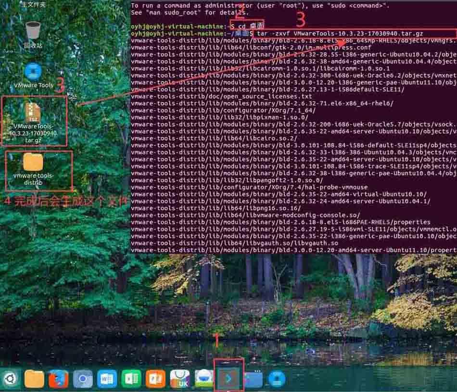Click the cd 桌面 command in terminal
The image size is (457, 392).
(251, 26)
